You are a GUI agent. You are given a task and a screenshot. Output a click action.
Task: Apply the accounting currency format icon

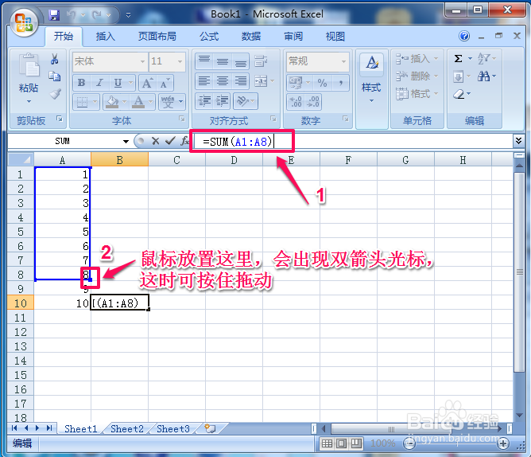(296, 83)
